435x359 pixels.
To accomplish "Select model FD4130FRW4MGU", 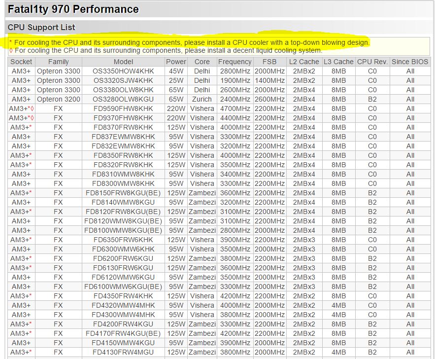I will point(123,352).
